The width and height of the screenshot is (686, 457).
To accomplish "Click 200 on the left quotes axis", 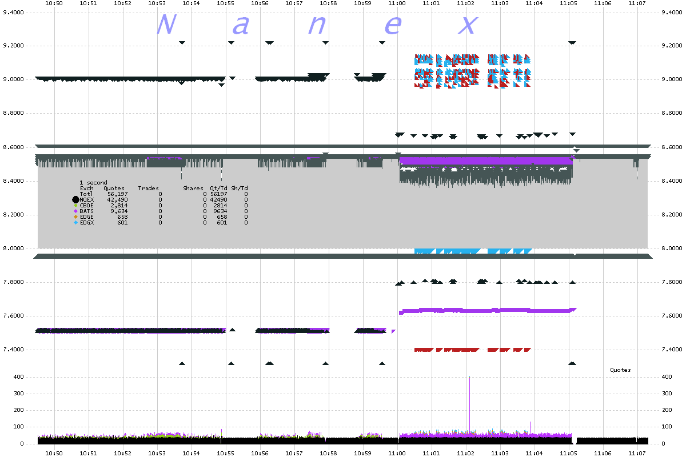I will pyautogui.click(x=19, y=411).
